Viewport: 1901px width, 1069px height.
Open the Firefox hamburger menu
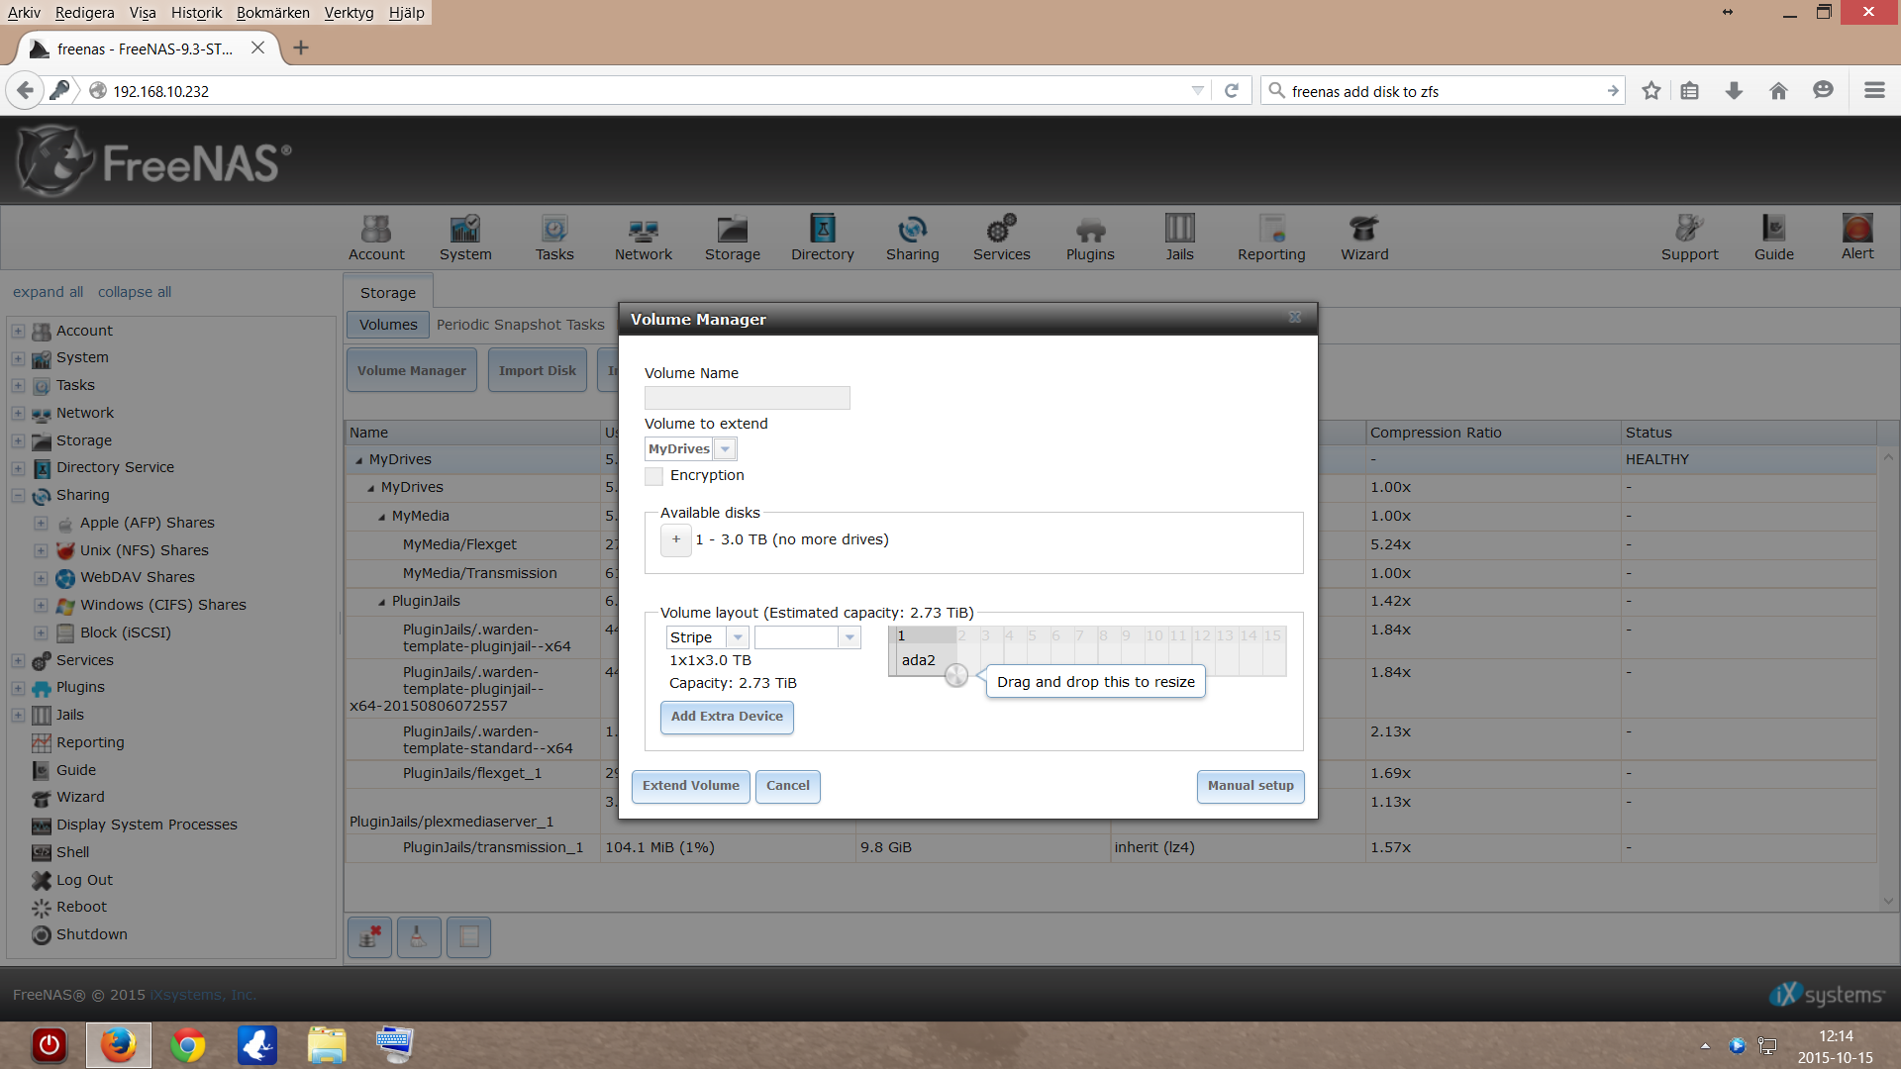(x=1874, y=91)
